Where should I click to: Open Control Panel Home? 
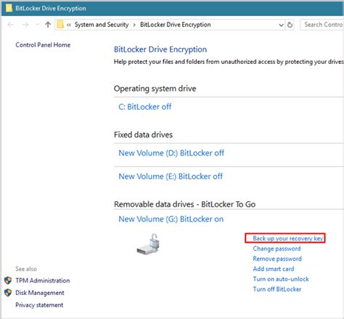click(x=43, y=45)
